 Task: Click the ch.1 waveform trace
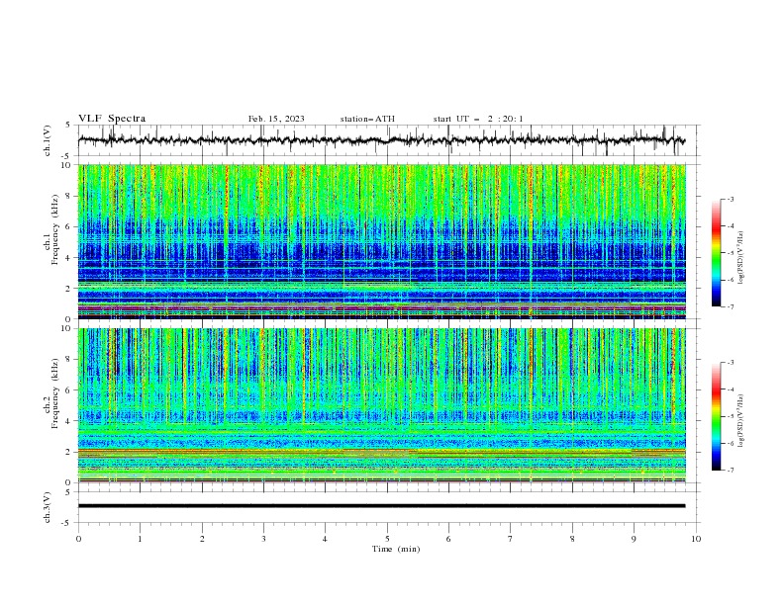381,140
